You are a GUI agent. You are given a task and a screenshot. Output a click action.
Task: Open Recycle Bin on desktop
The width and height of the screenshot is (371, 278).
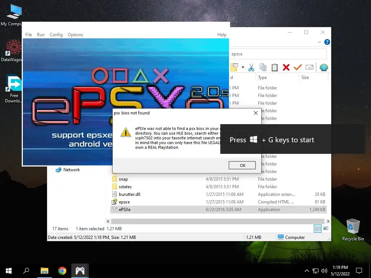353,230
